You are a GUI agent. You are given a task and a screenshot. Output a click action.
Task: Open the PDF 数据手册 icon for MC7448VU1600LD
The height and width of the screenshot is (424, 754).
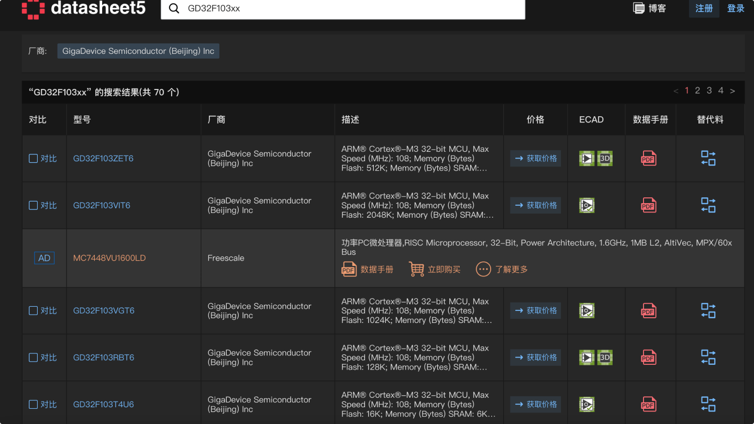[349, 269]
